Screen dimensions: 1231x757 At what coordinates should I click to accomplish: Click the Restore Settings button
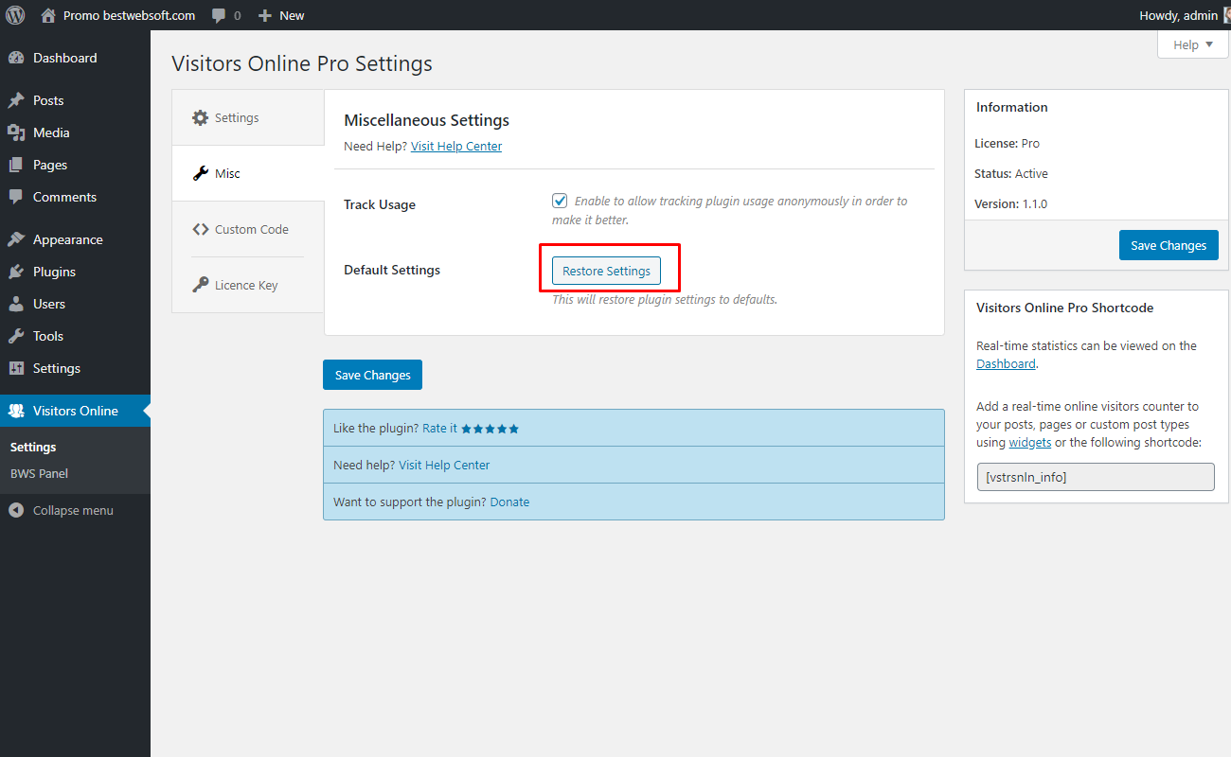click(606, 271)
